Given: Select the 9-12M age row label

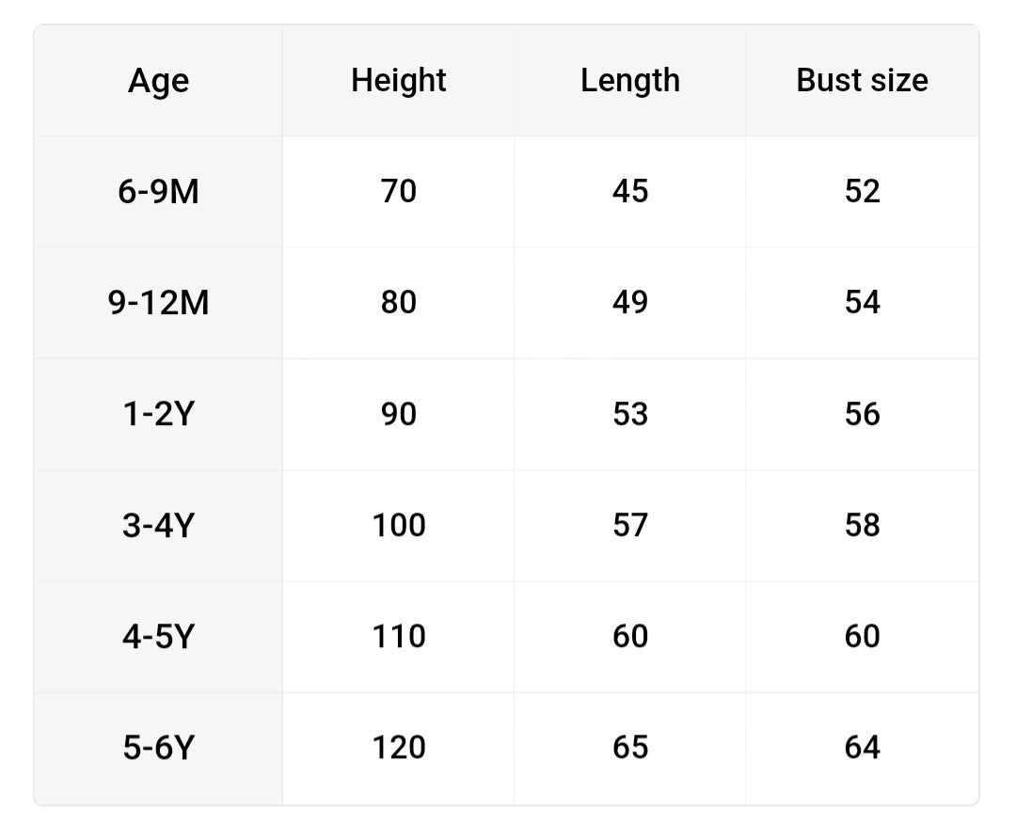Looking at the screenshot, I should (158, 303).
